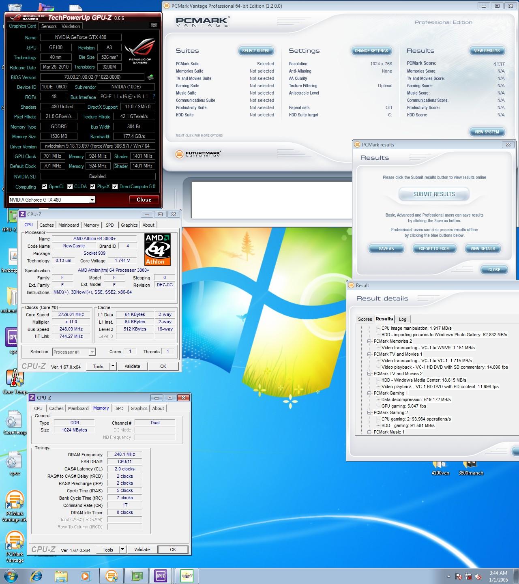Click the Bus Interface question mark icon

click(x=154, y=97)
